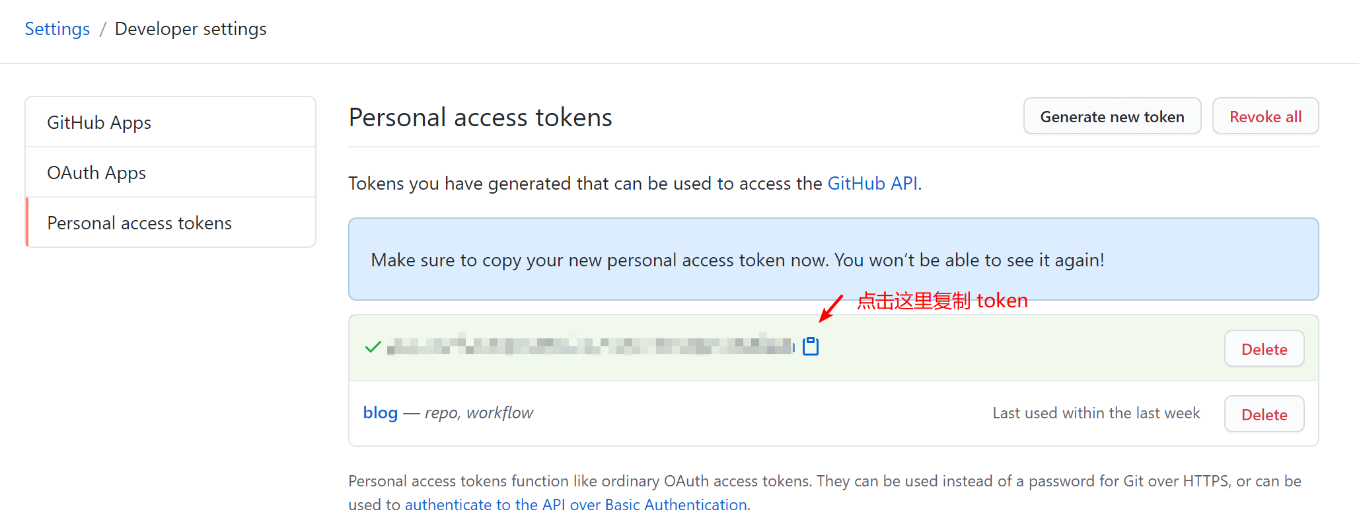Click the clipboard icon beside the token
Viewport: 1359px width, 530px height.
pos(811,345)
